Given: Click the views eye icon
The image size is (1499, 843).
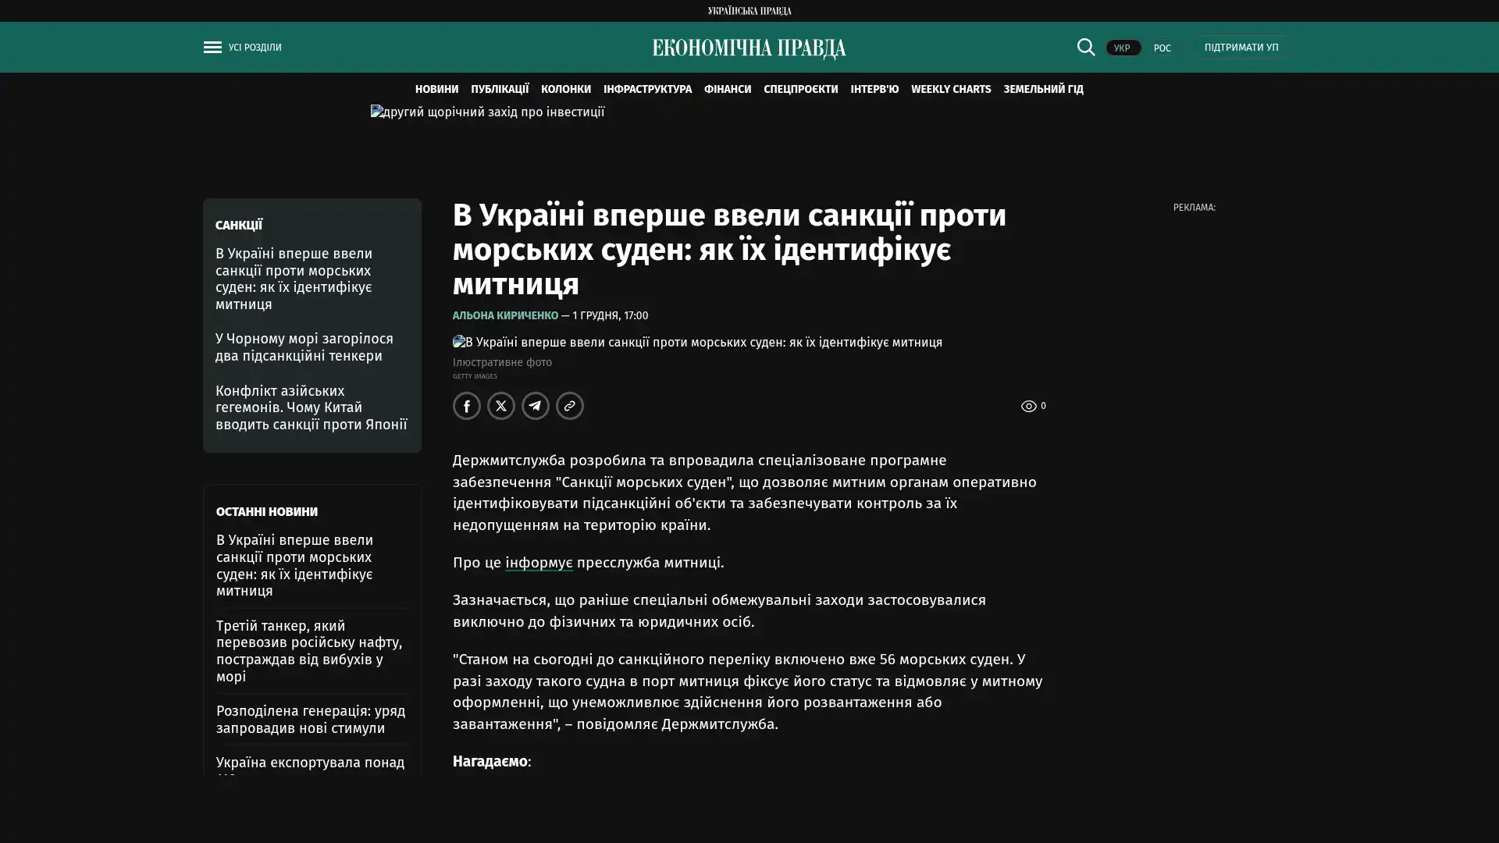Looking at the screenshot, I should tap(1028, 406).
